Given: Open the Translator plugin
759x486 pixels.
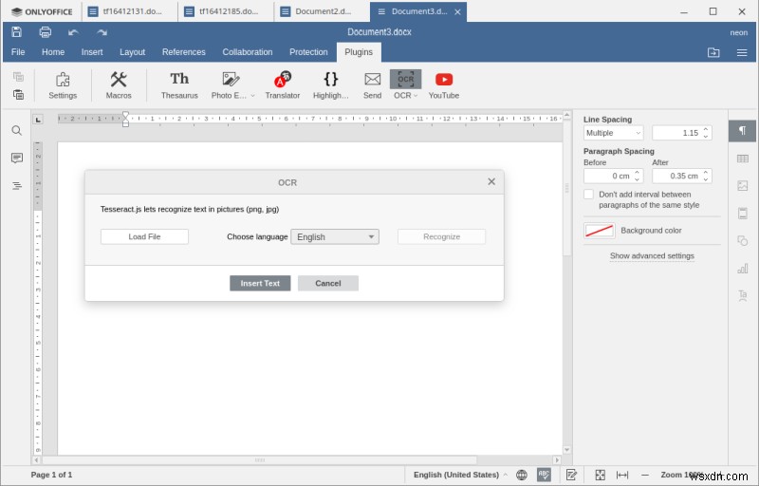Looking at the screenshot, I should (x=282, y=85).
